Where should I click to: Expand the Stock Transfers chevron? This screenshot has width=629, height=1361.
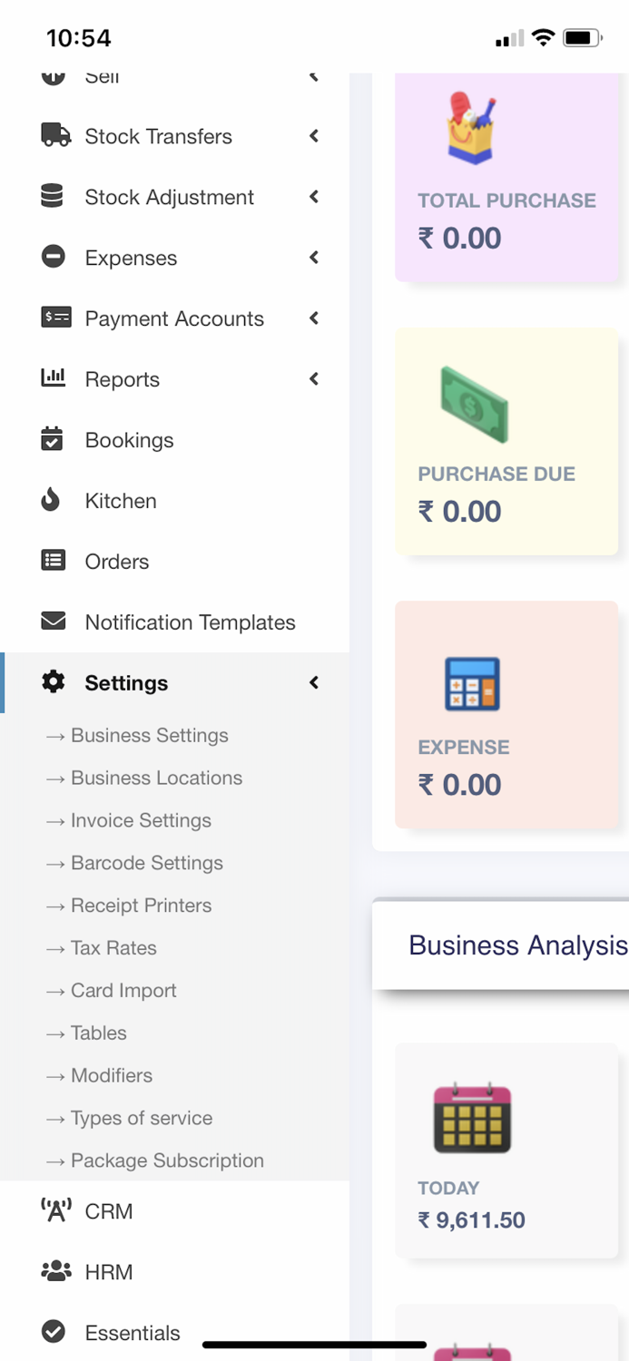click(x=313, y=136)
